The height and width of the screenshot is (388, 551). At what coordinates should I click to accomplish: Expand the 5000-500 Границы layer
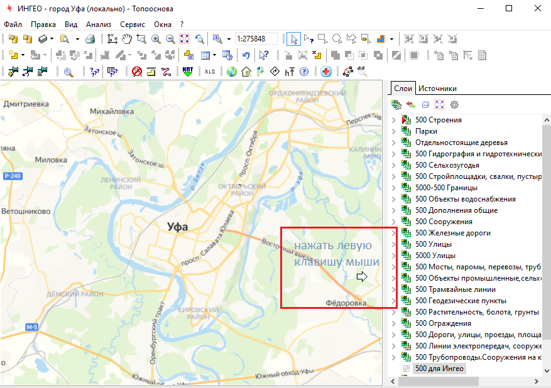click(x=393, y=188)
